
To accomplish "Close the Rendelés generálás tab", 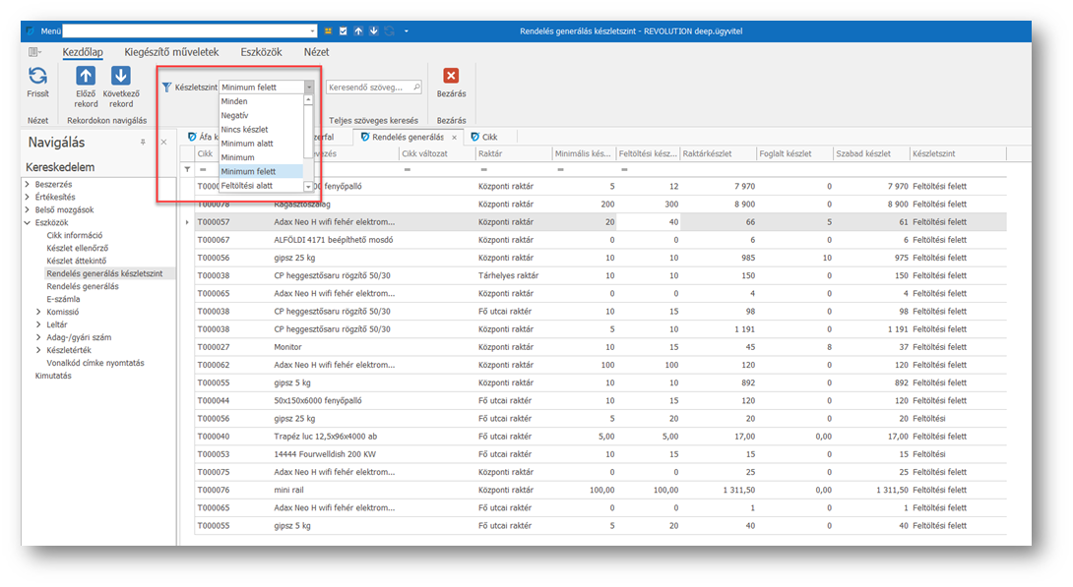I will click(x=454, y=138).
